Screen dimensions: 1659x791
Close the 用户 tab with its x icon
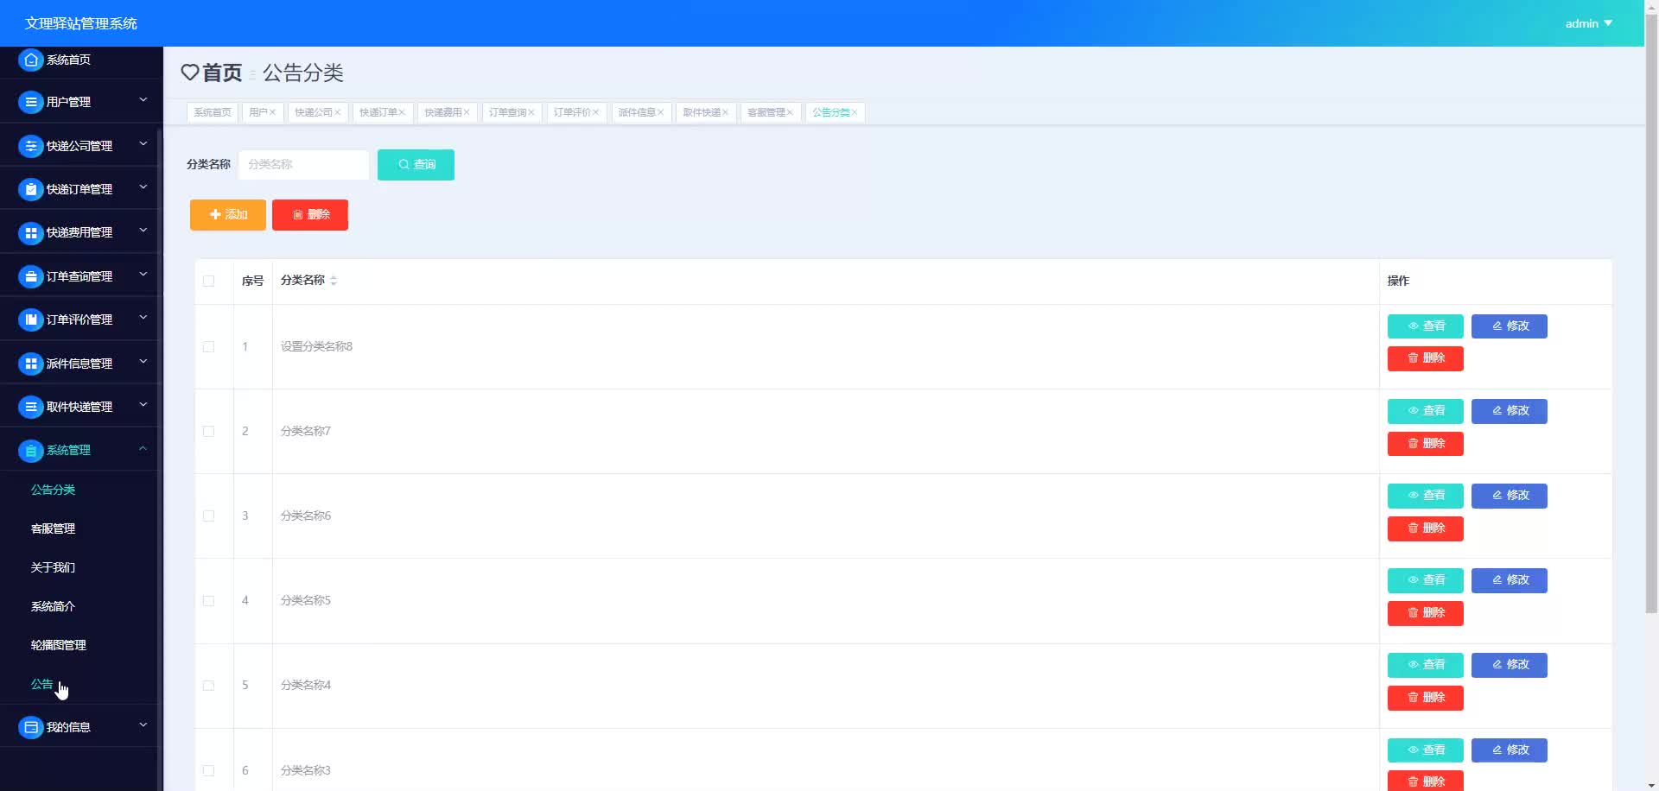click(272, 112)
